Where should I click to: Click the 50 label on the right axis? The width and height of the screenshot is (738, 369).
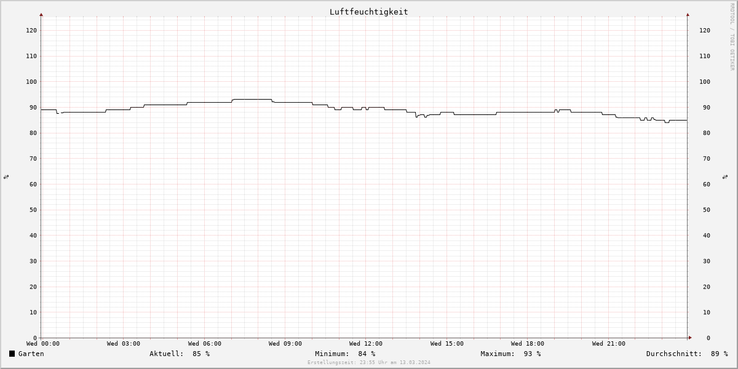click(707, 210)
